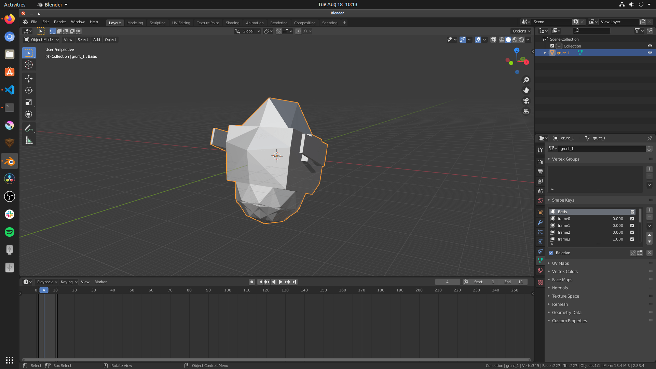Uncheck the Relative shape keys checkbox
Screen dimensions: 656x369
coord(551,253)
